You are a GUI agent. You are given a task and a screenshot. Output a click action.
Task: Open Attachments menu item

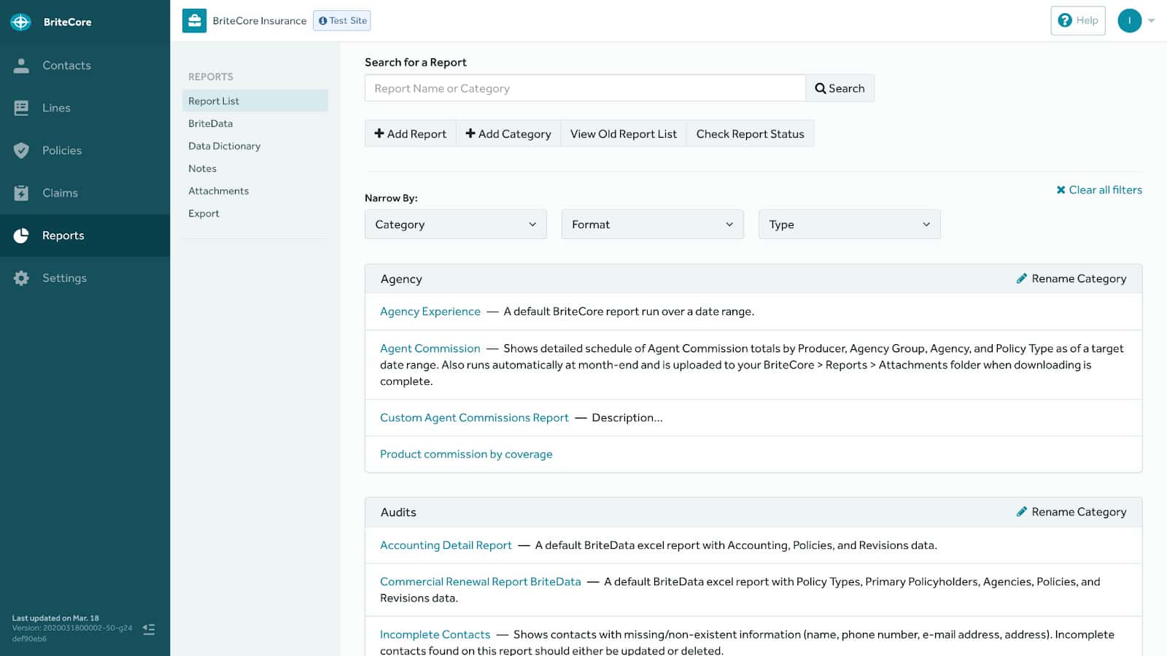[219, 191]
